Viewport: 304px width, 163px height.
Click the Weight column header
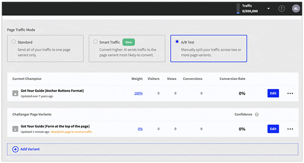137,79
